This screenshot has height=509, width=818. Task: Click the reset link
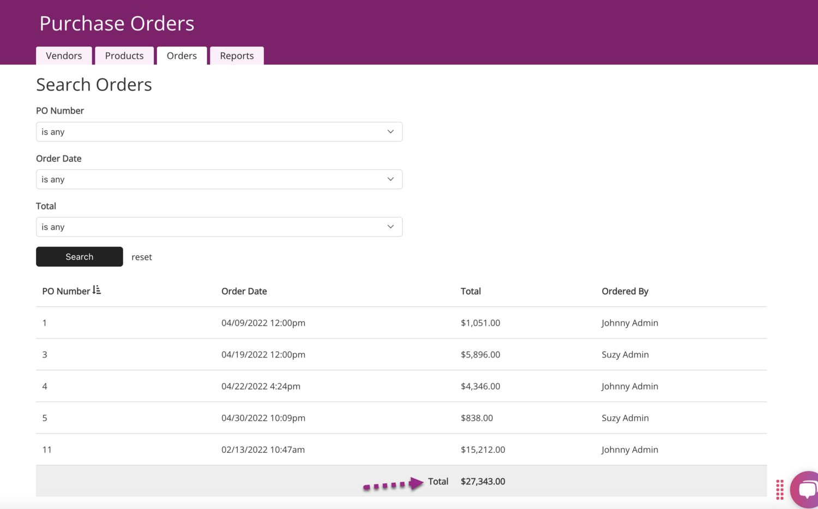click(x=142, y=257)
